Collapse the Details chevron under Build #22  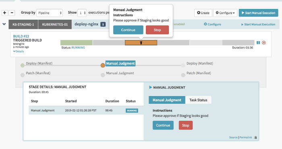coord(19,51)
